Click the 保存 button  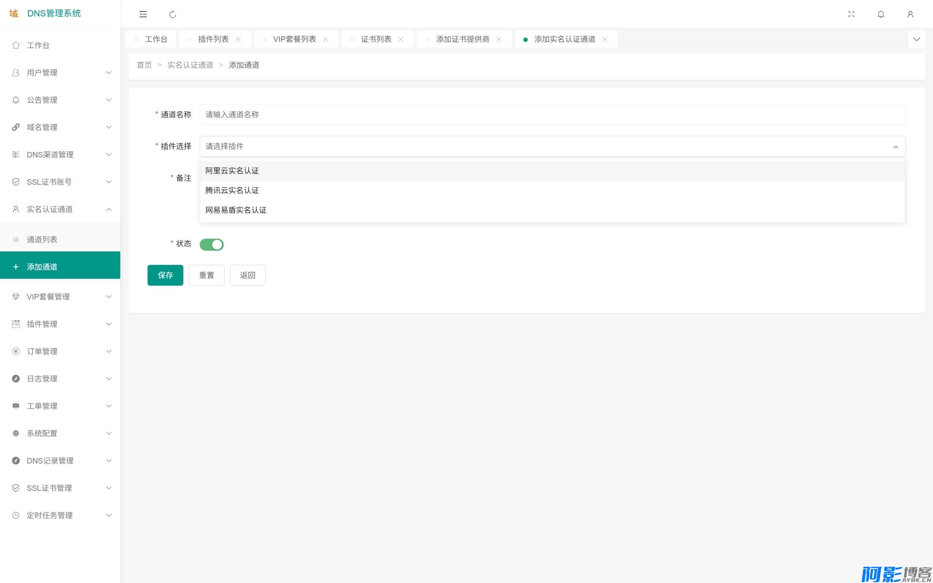click(x=165, y=275)
